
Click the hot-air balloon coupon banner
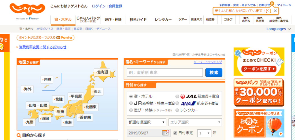(x=259, y=124)
